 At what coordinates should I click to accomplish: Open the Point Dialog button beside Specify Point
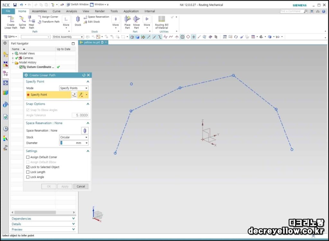tap(74, 95)
